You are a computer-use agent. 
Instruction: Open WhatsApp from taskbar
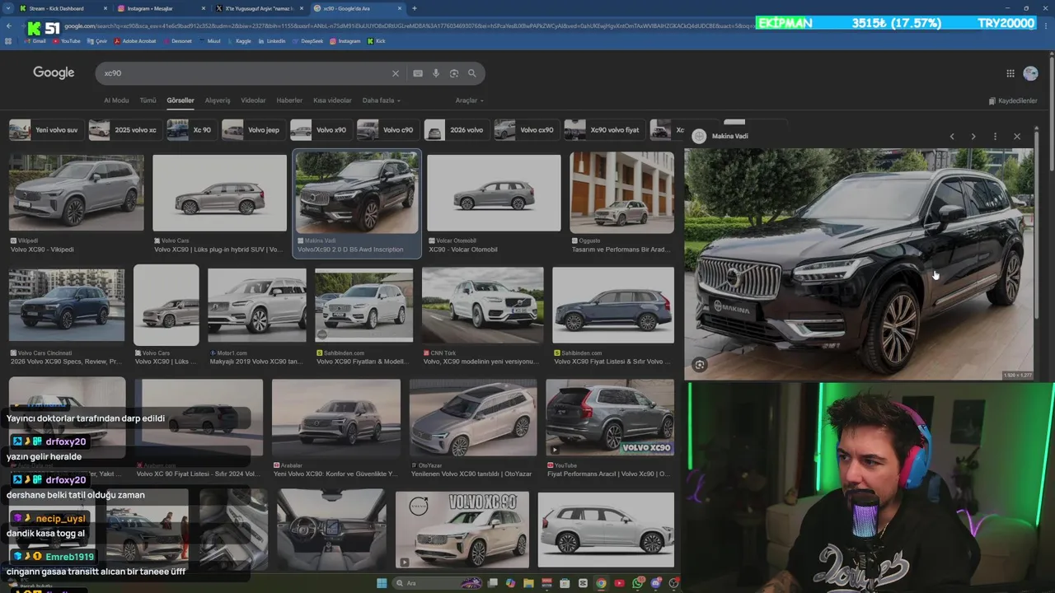[x=638, y=583]
